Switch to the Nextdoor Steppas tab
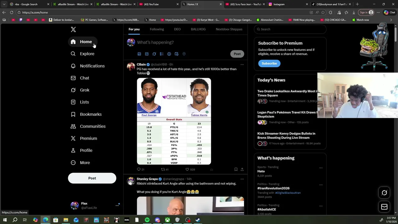 229,29
